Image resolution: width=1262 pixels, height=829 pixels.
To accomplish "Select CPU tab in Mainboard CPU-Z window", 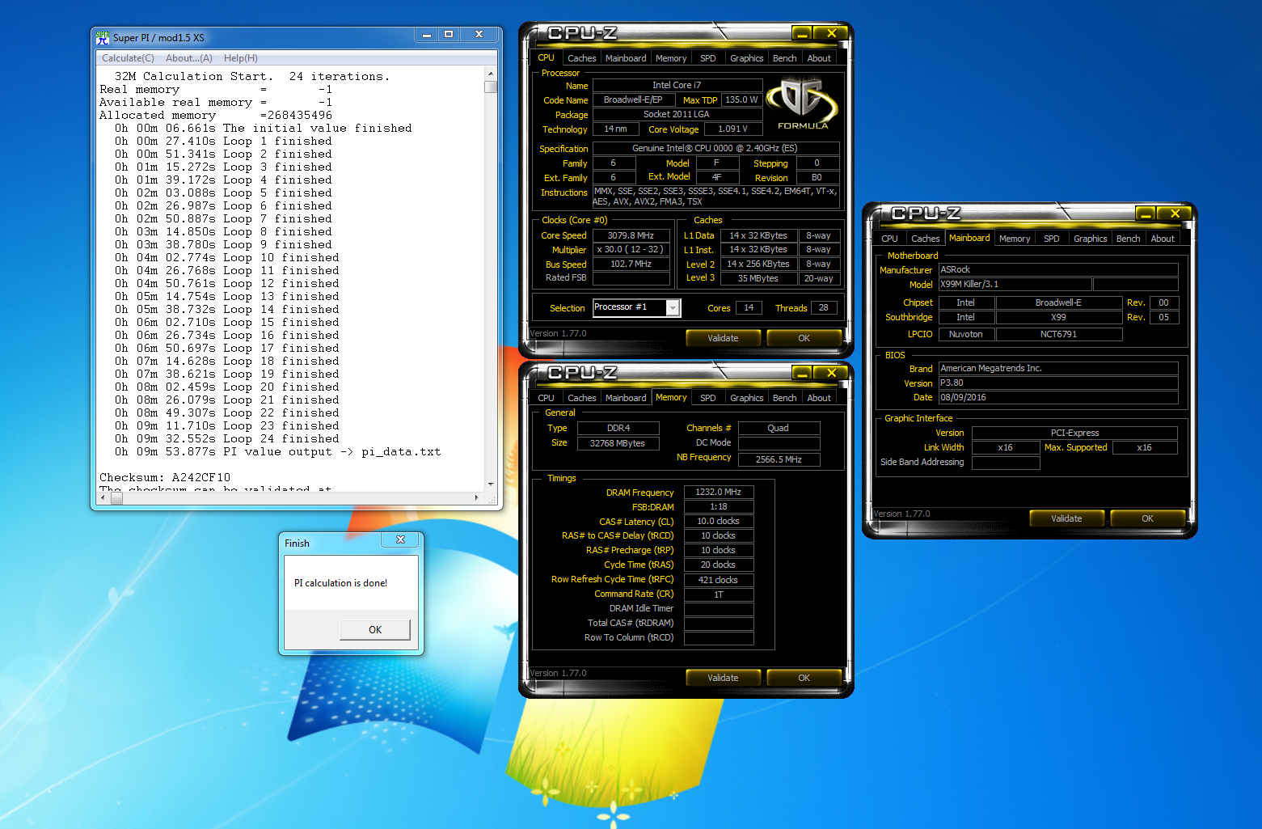I will pos(889,239).
